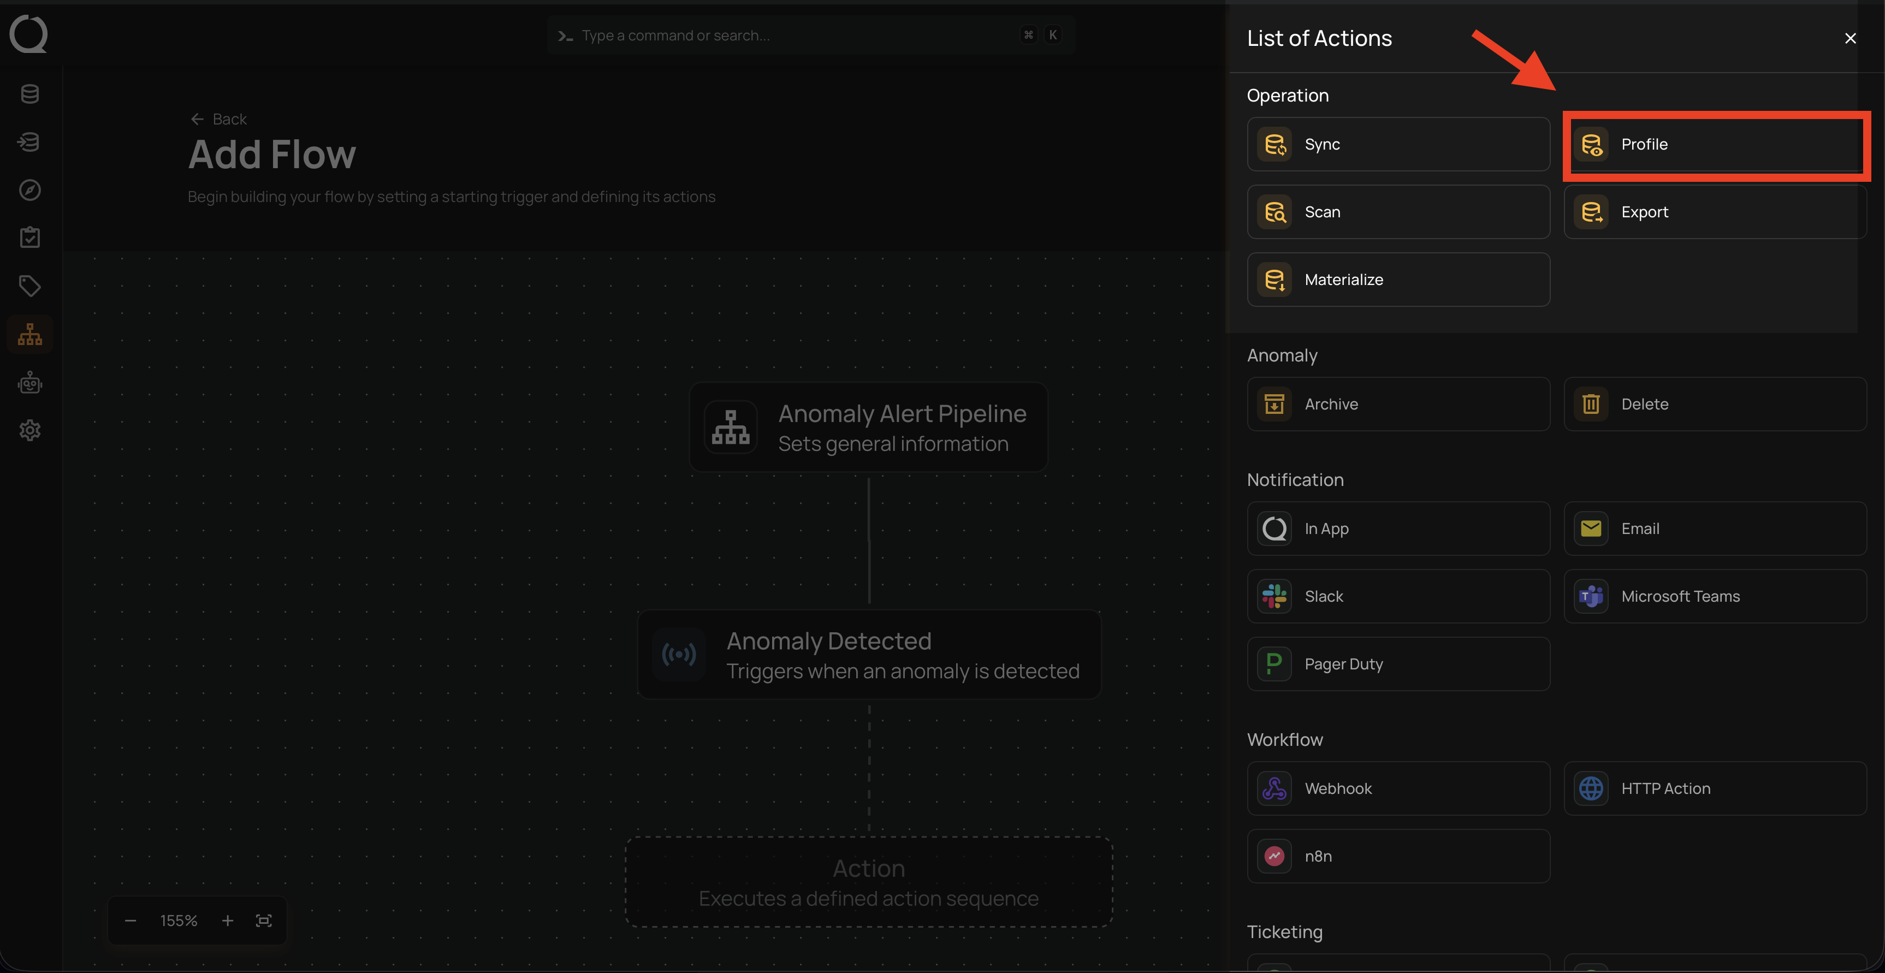1885x973 pixels.
Task: Zoom in the flow canvas
Action: coord(228,921)
